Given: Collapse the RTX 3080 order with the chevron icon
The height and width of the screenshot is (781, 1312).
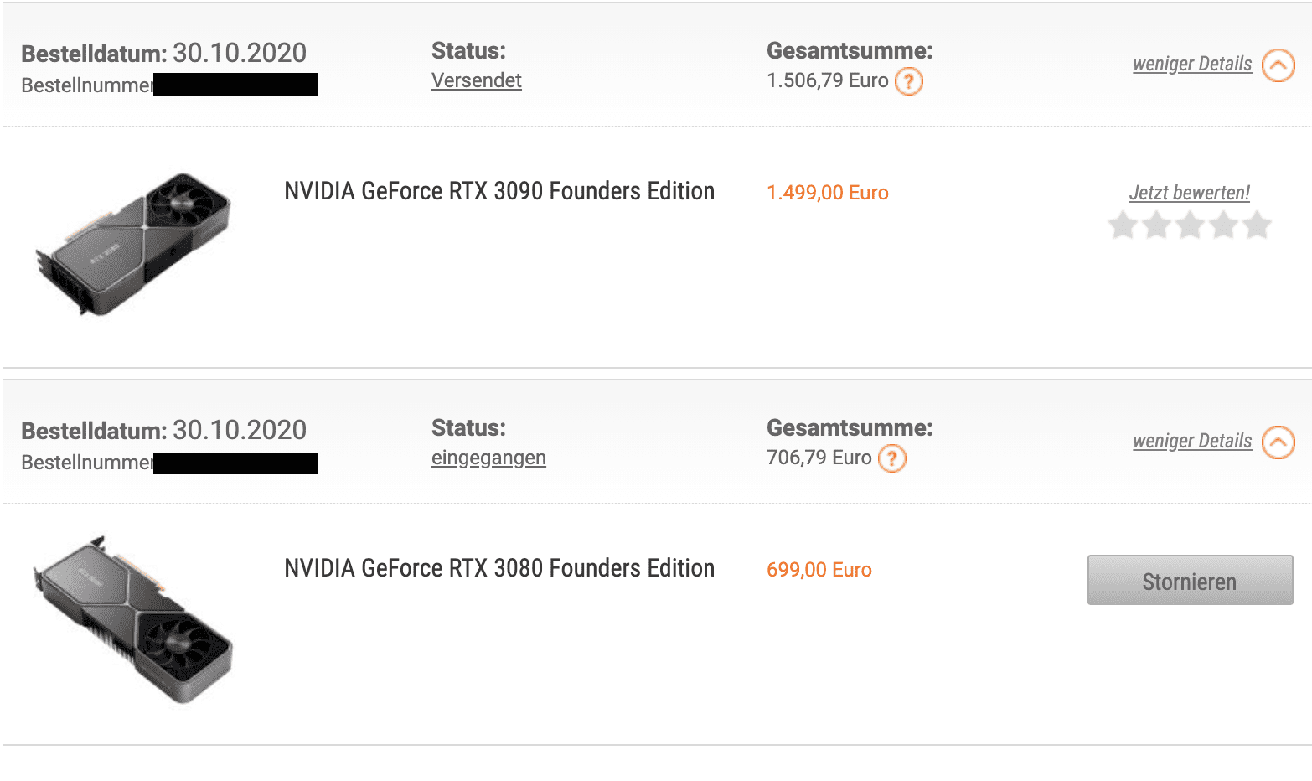Looking at the screenshot, I should (x=1278, y=442).
